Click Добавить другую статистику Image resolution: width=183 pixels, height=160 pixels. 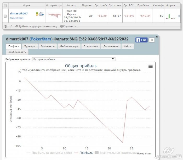(x=36, y=26)
